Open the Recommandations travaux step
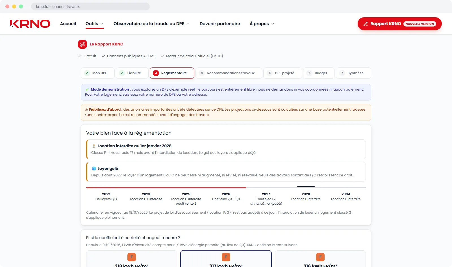This screenshot has height=267, width=452. coord(229,73)
